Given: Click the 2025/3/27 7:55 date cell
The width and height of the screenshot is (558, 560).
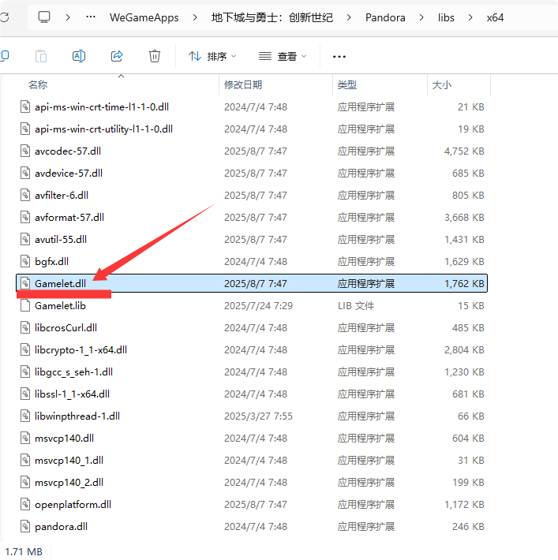Looking at the screenshot, I should [258, 416].
